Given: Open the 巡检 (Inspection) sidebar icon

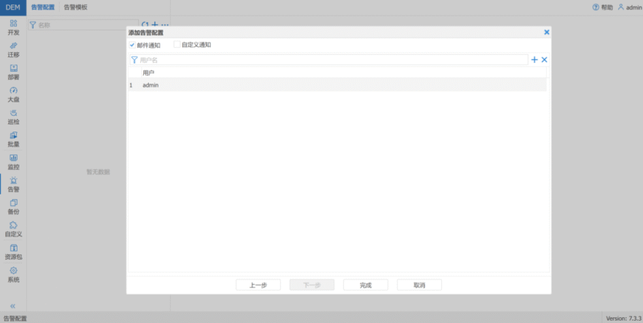Looking at the screenshot, I should point(13,117).
